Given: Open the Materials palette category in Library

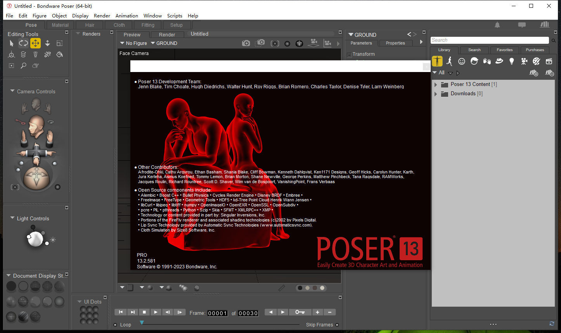Looking at the screenshot, I should point(537,61).
